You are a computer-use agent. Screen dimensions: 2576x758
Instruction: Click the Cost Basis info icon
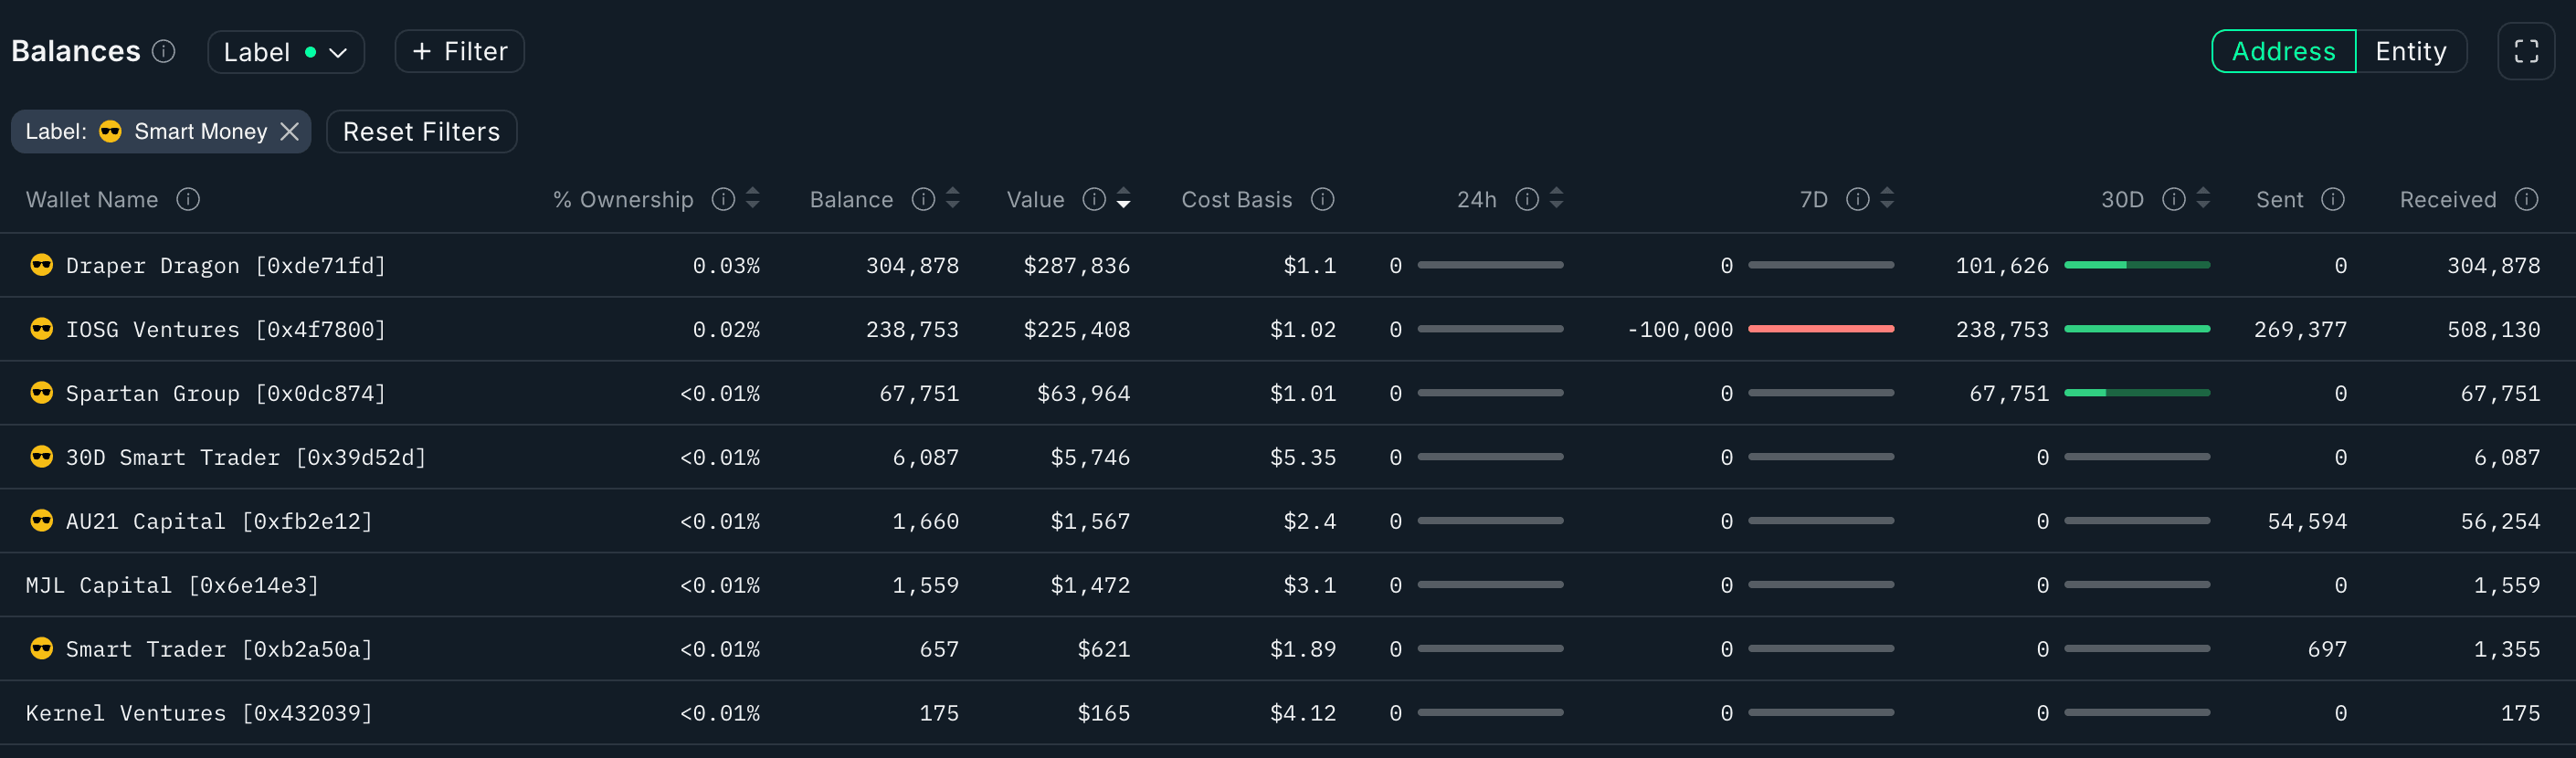point(1322,200)
